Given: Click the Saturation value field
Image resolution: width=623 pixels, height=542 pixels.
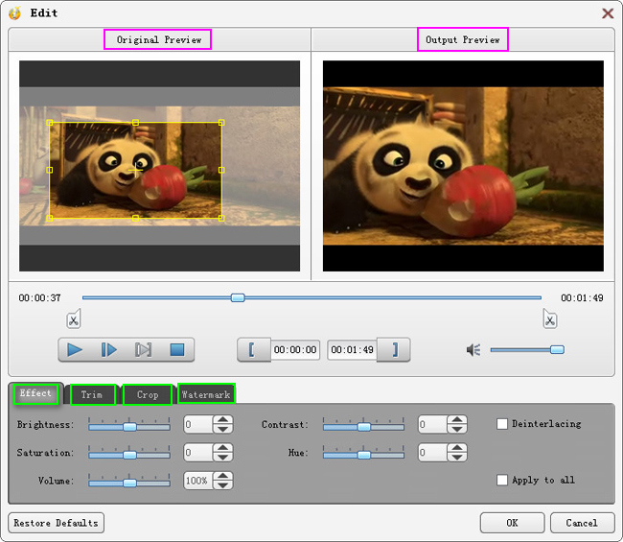Looking at the screenshot, I should 198,453.
